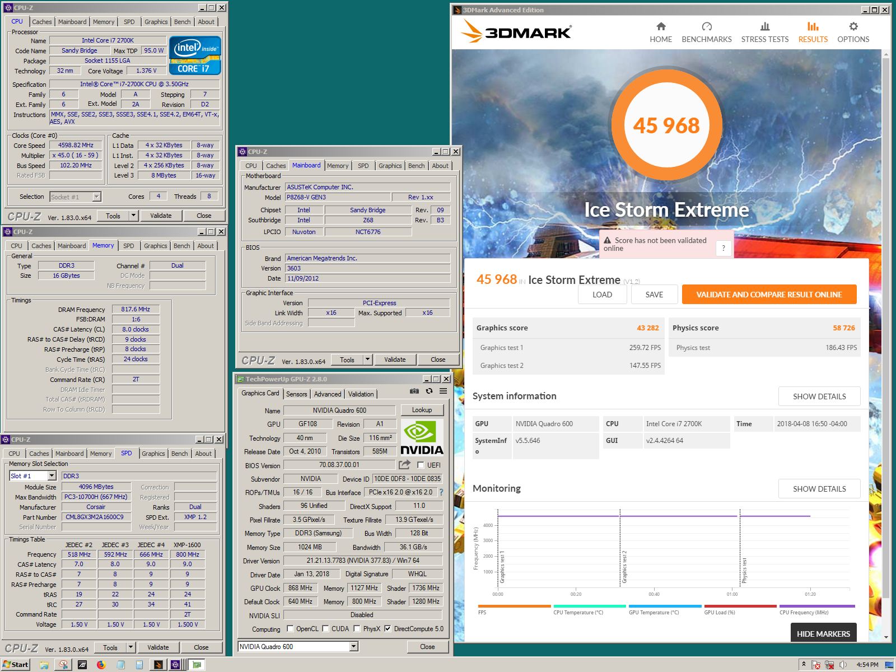Click the LOAD button in 3DMark

click(x=603, y=295)
